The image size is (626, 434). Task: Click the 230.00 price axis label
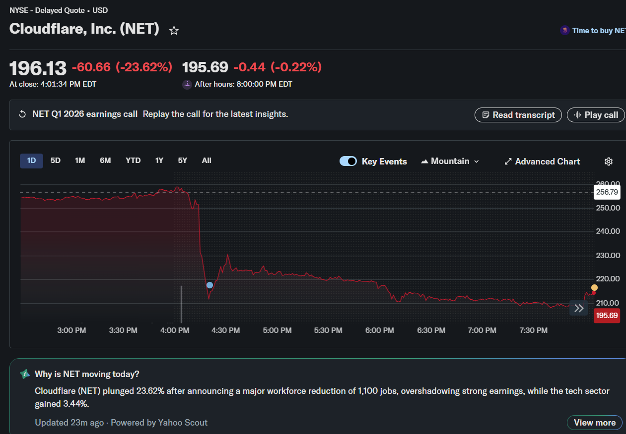[608, 256]
